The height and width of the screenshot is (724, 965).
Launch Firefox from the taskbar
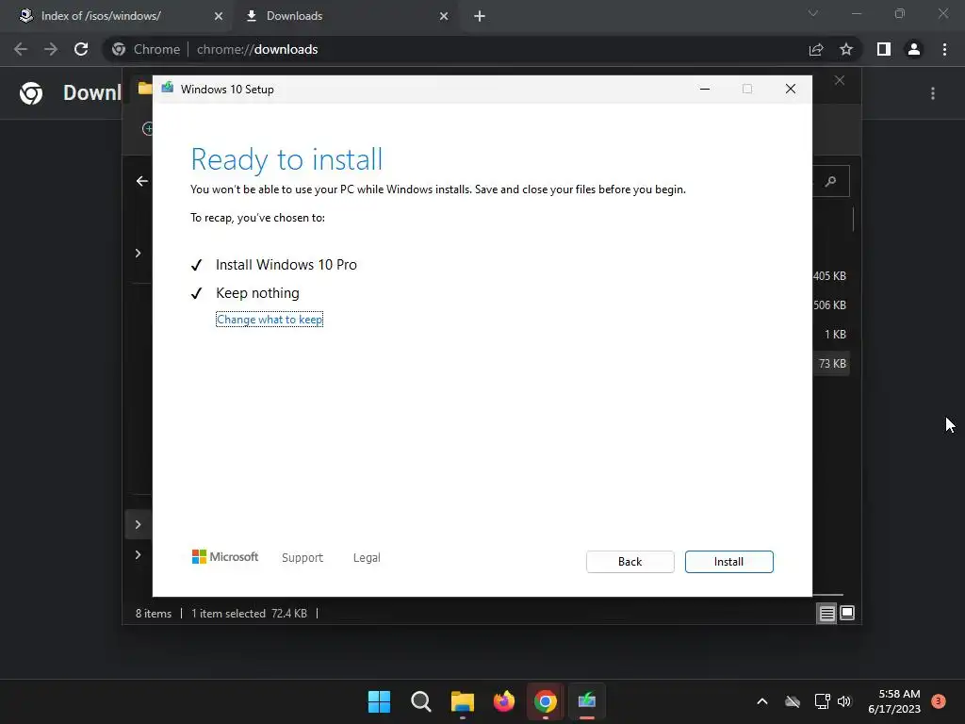(x=504, y=701)
